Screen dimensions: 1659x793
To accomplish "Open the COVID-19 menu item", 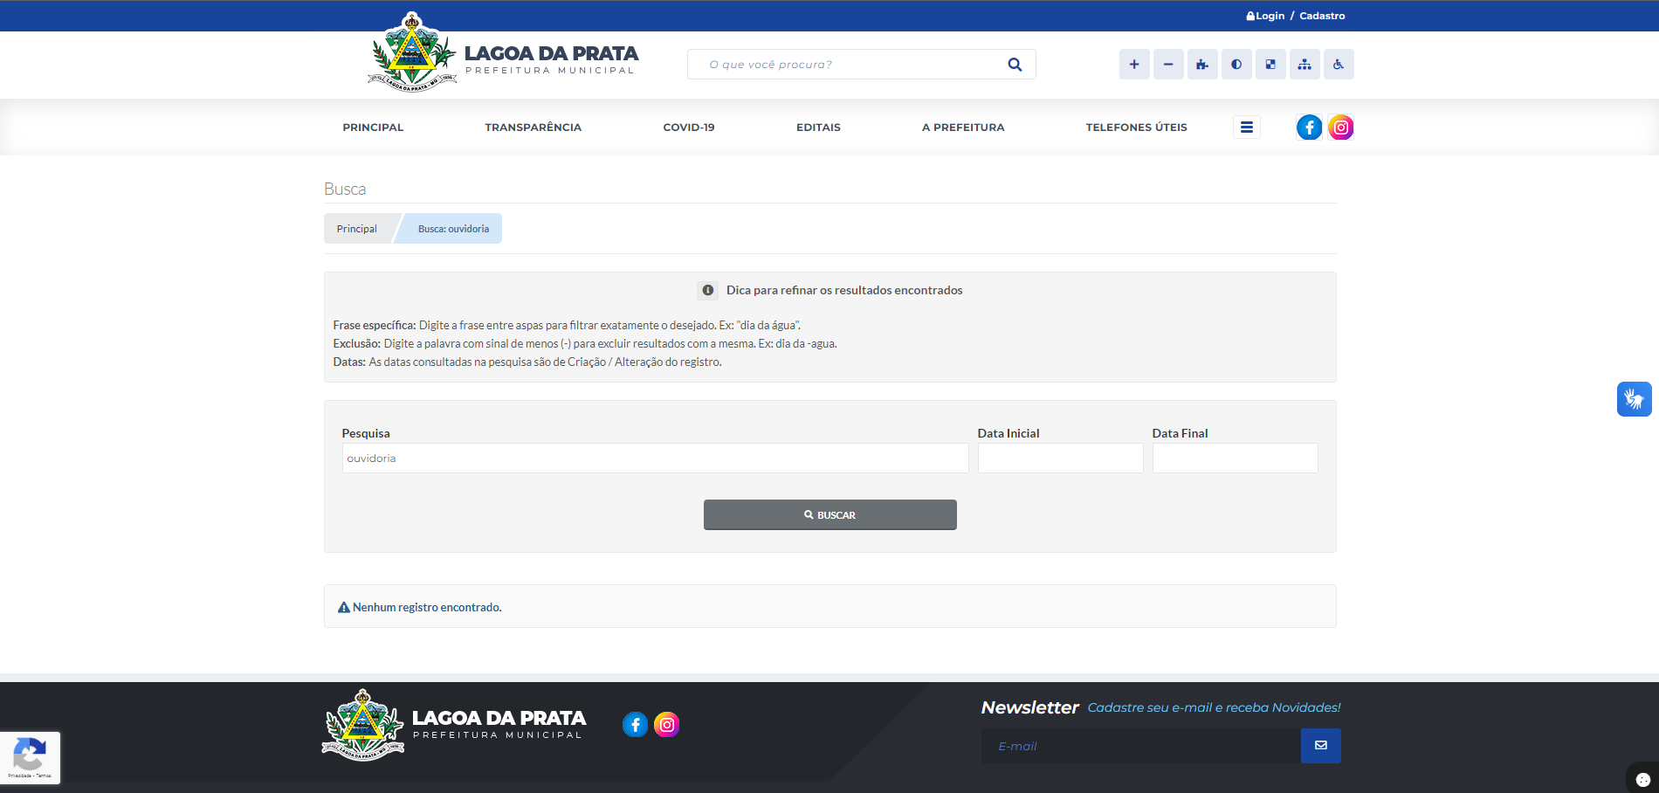I will (x=689, y=128).
